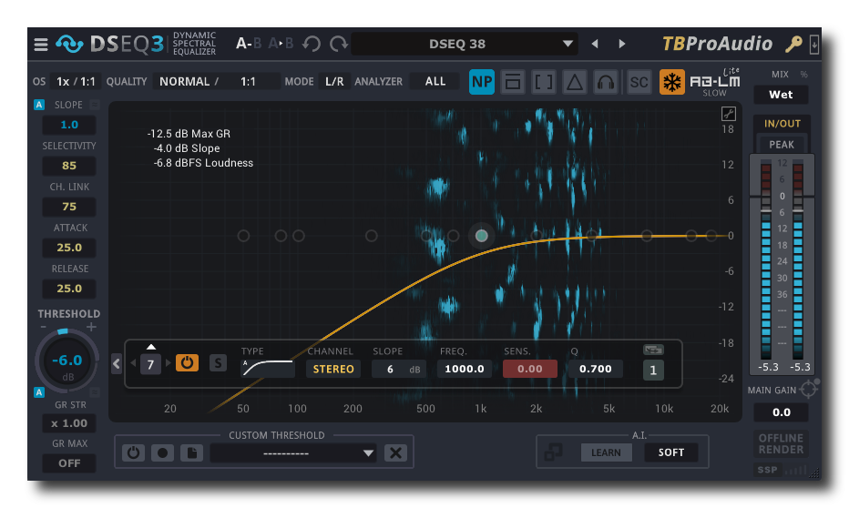Click the undo arrow icon
This screenshot has width=849, height=508.
tap(312, 44)
